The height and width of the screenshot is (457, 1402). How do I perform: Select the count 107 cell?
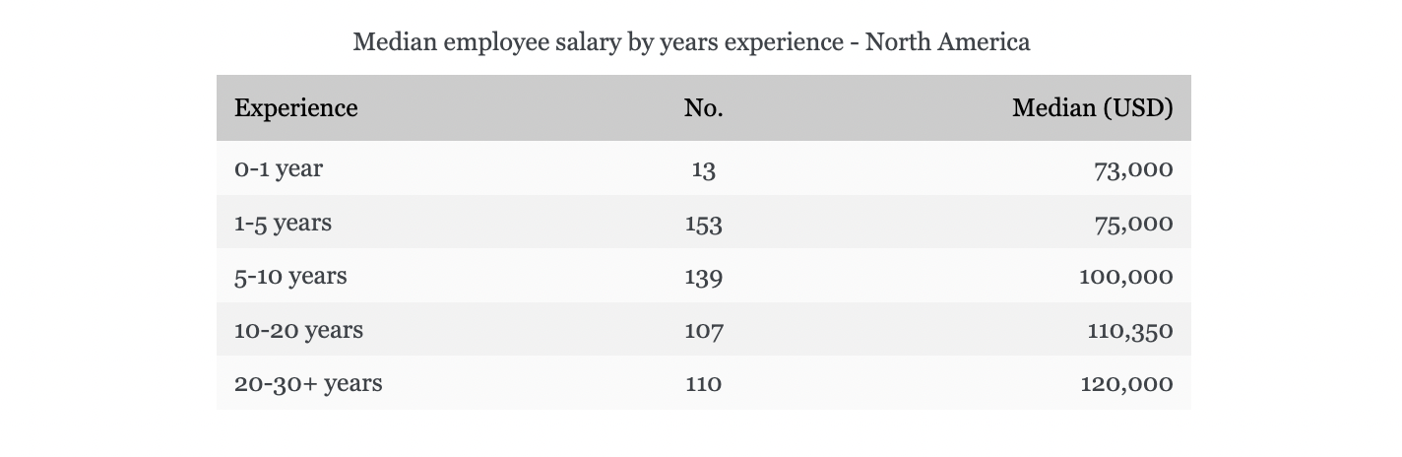(x=703, y=330)
